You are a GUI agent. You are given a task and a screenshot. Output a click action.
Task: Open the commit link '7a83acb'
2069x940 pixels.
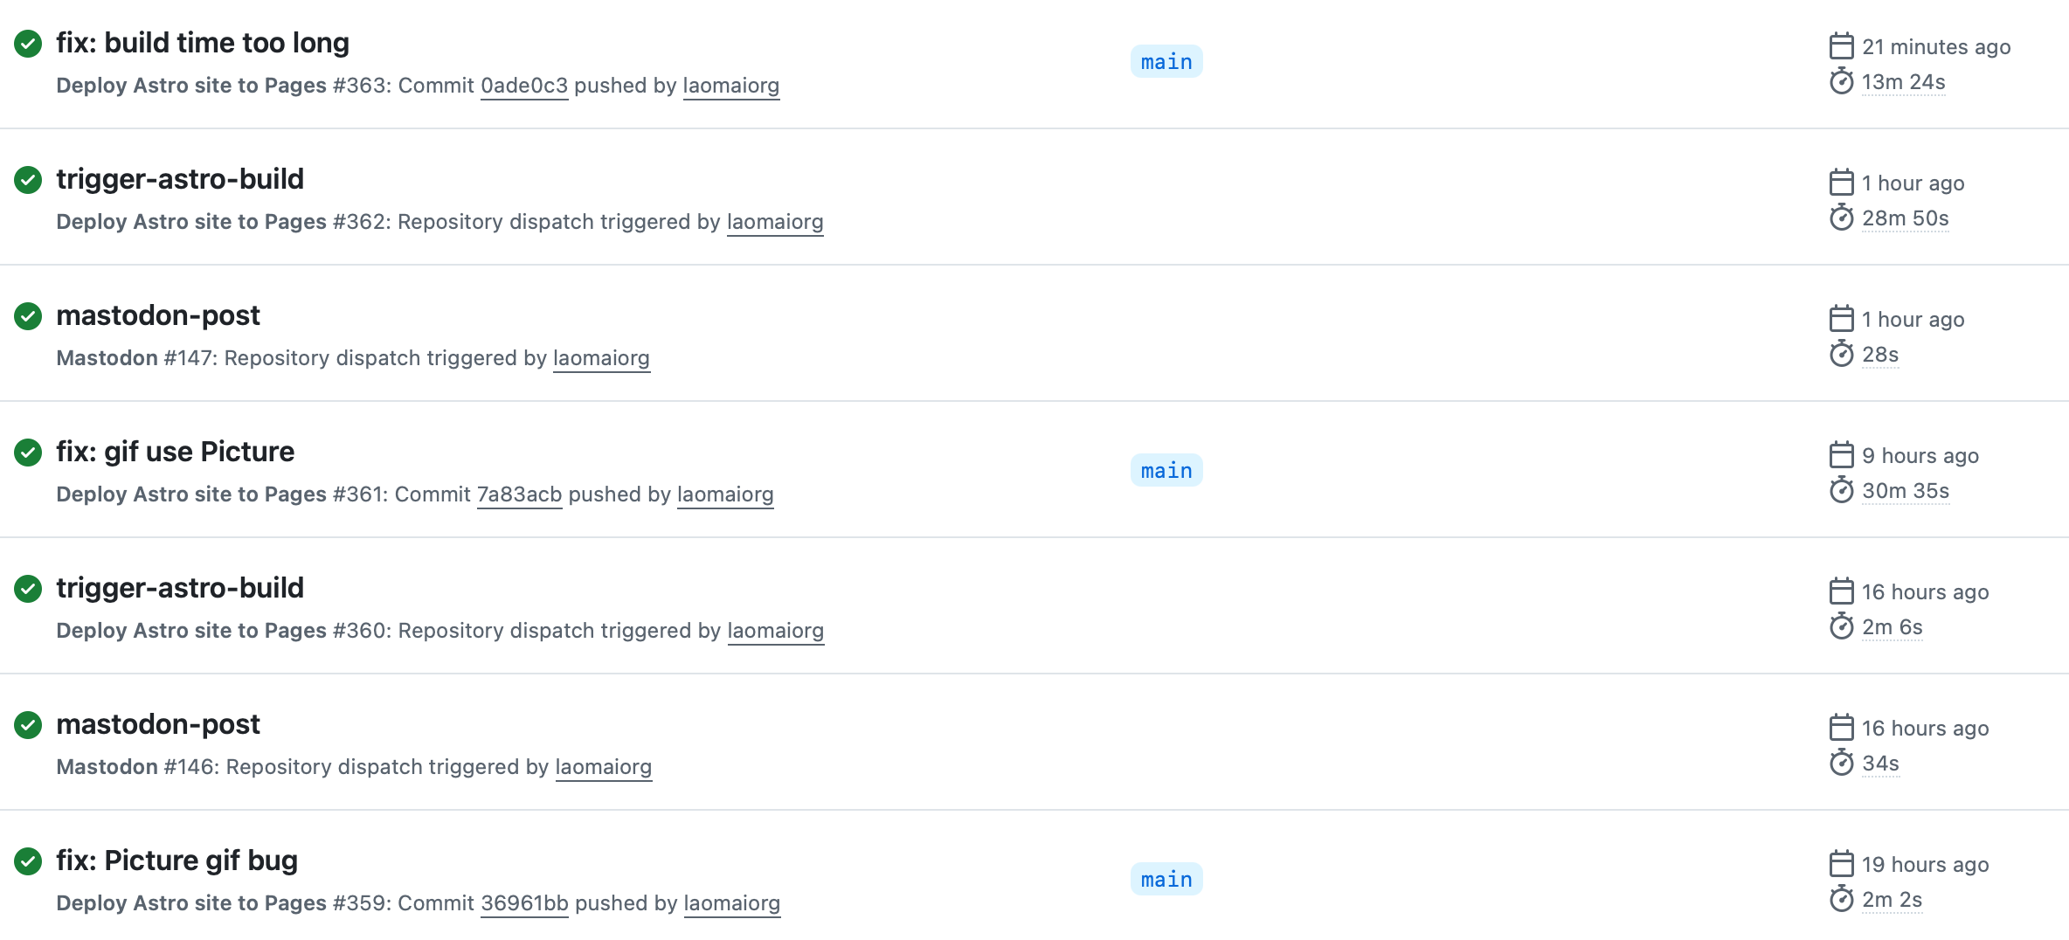coord(520,494)
